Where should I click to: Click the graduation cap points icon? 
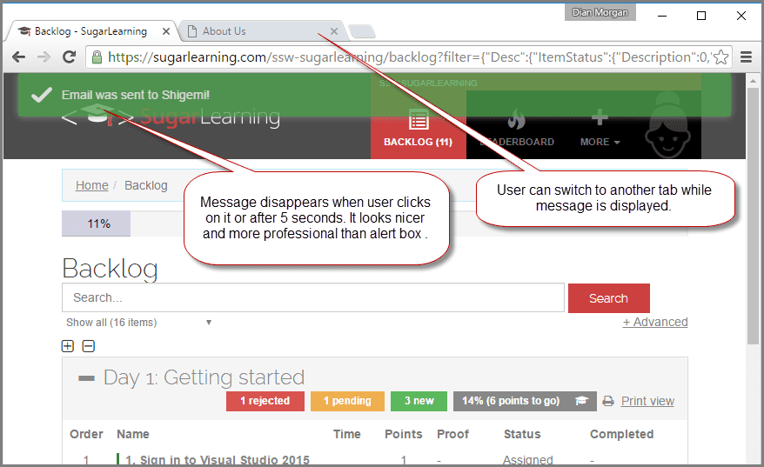point(581,401)
